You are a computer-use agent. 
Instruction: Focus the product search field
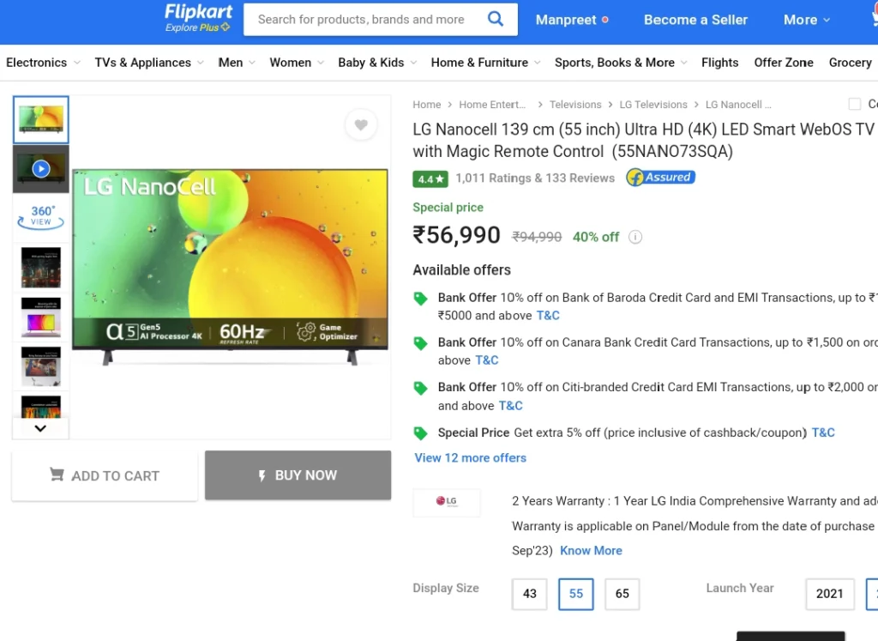tap(364, 20)
